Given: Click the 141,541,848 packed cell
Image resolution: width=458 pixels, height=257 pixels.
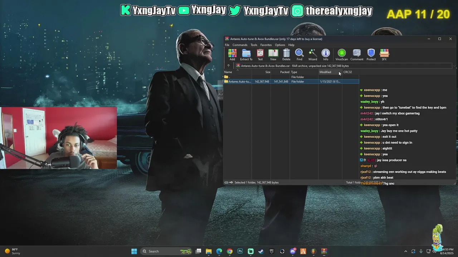Looking at the screenshot, I should click(x=281, y=82).
